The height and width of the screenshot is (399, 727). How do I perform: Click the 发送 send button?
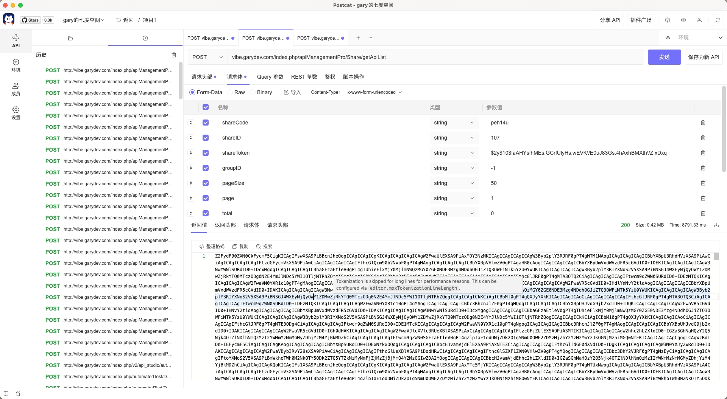(665, 57)
